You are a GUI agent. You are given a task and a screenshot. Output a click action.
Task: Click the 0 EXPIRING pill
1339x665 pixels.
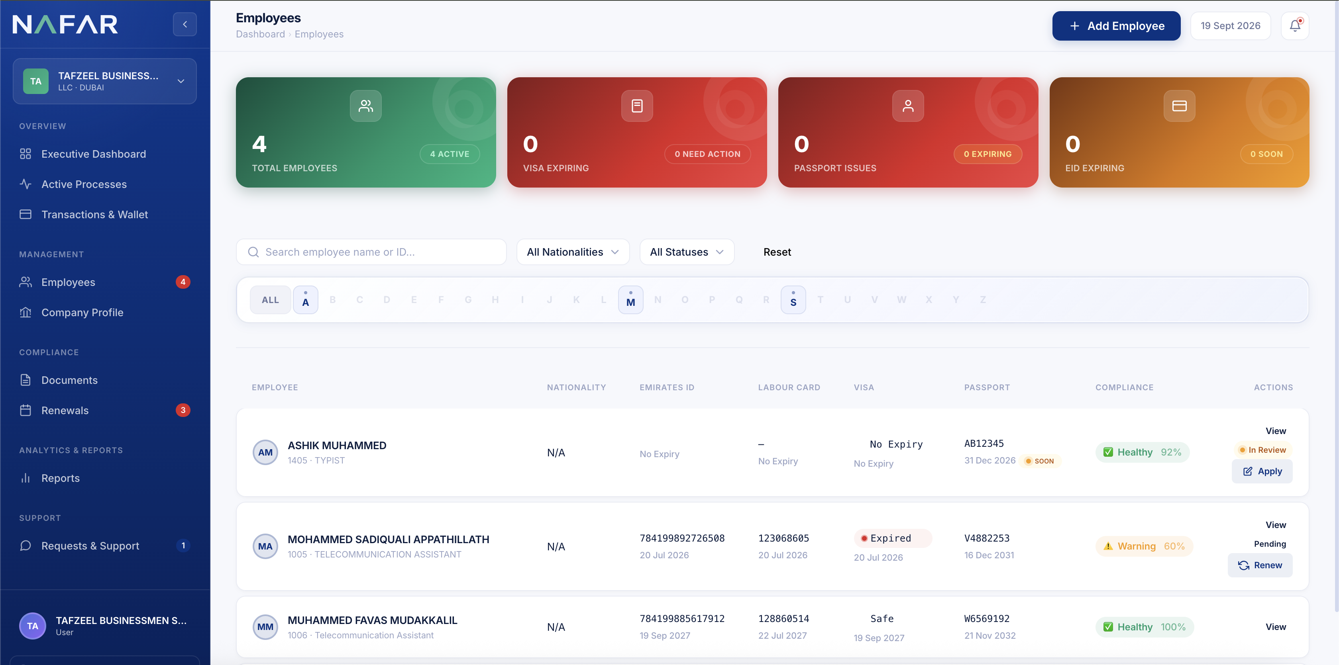[x=988, y=154]
